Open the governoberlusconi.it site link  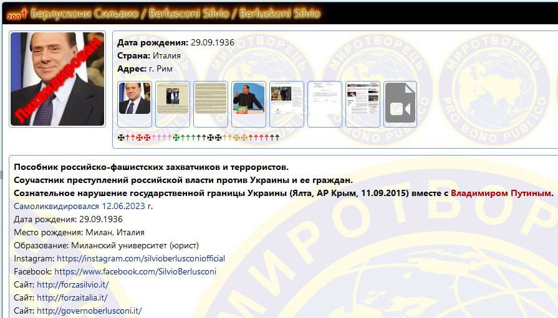click(89, 311)
